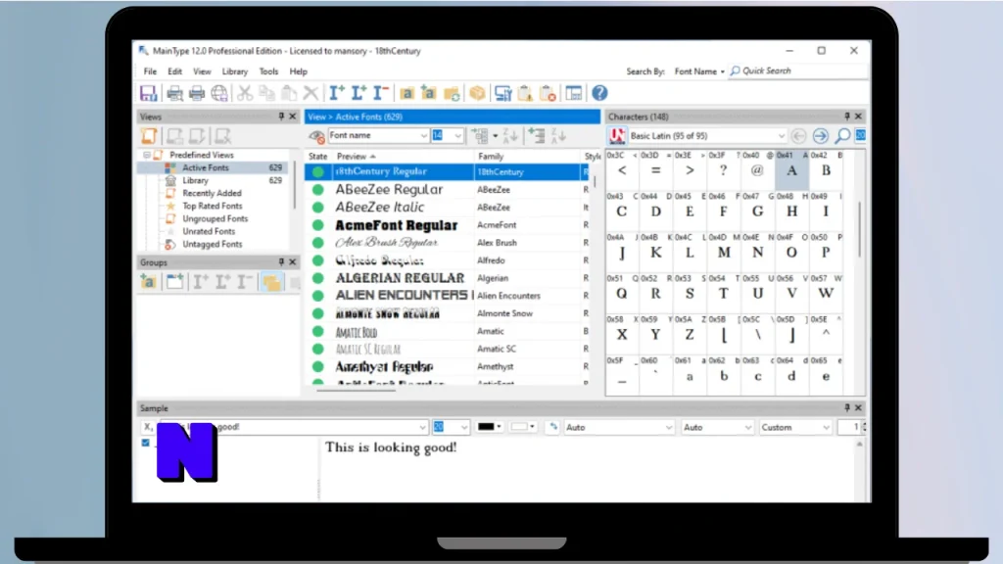Open the font list size 14 dropdown
This screenshot has width=1003, height=564.
[x=457, y=135]
